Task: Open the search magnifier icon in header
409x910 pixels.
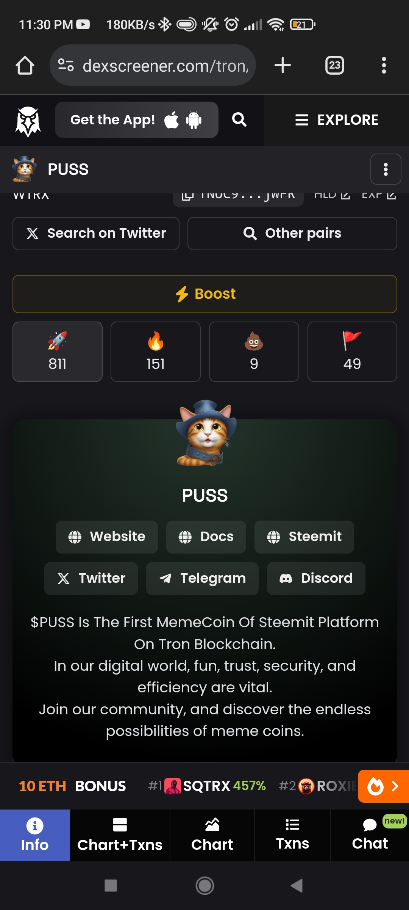Action: pyautogui.click(x=239, y=120)
